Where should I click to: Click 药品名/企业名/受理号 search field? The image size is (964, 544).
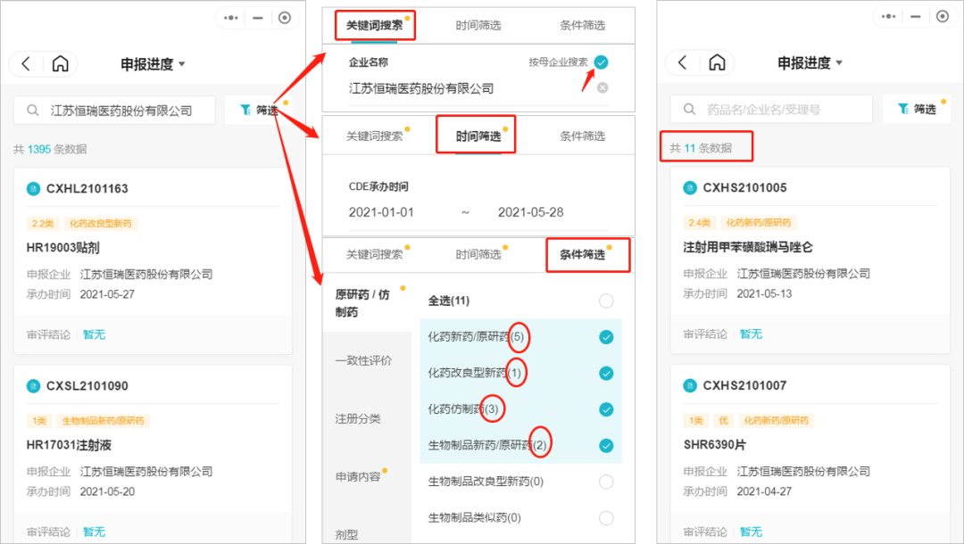771,110
